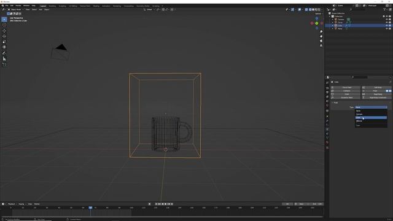
Task: Click the Force Field physics button
Action: 346,87
